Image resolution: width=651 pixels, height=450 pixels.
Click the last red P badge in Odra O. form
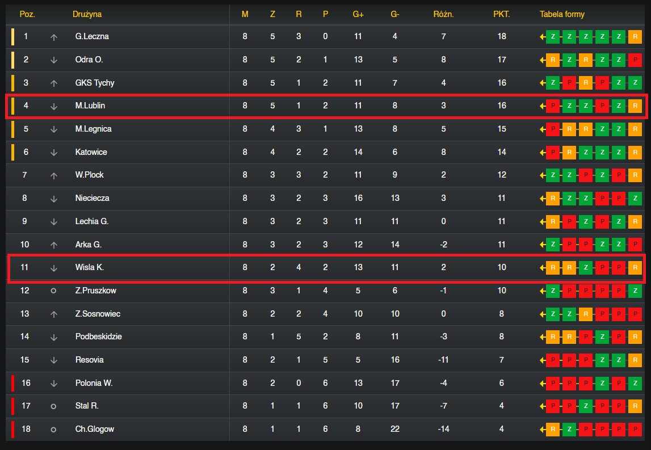(x=635, y=60)
